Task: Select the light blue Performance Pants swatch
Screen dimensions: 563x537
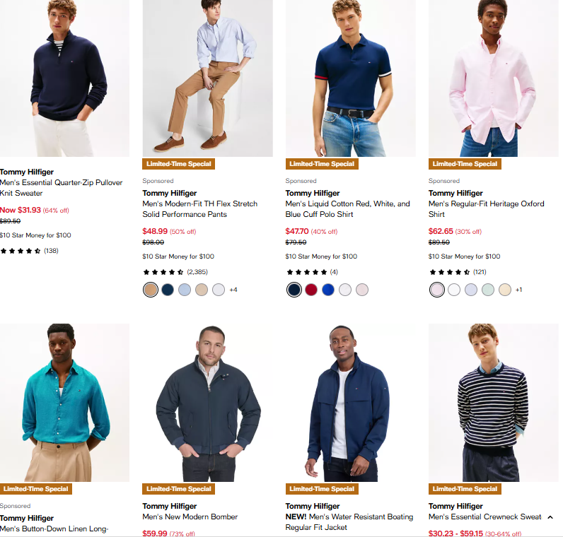Action: (x=185, y=290)
